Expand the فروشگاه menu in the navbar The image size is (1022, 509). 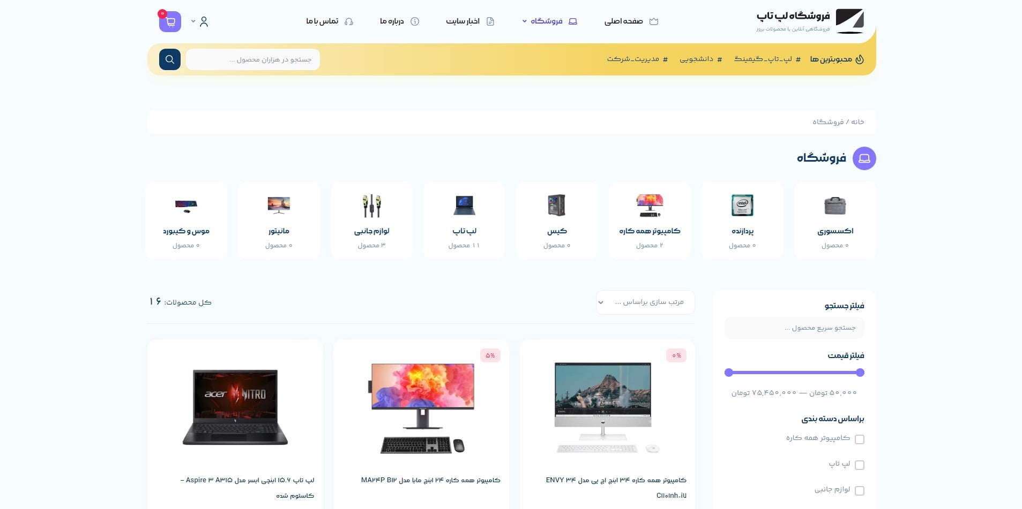click(546, 21)
